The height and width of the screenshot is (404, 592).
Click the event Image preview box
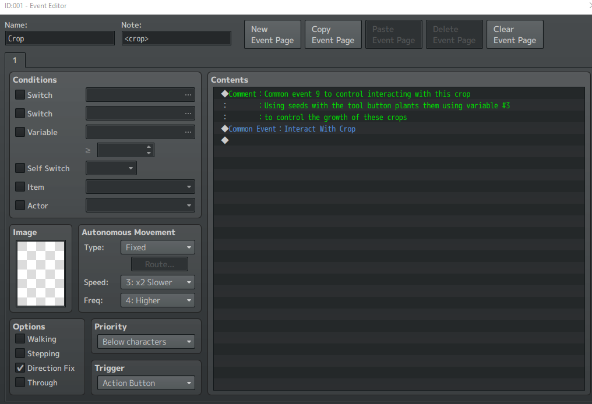point(41,274)
